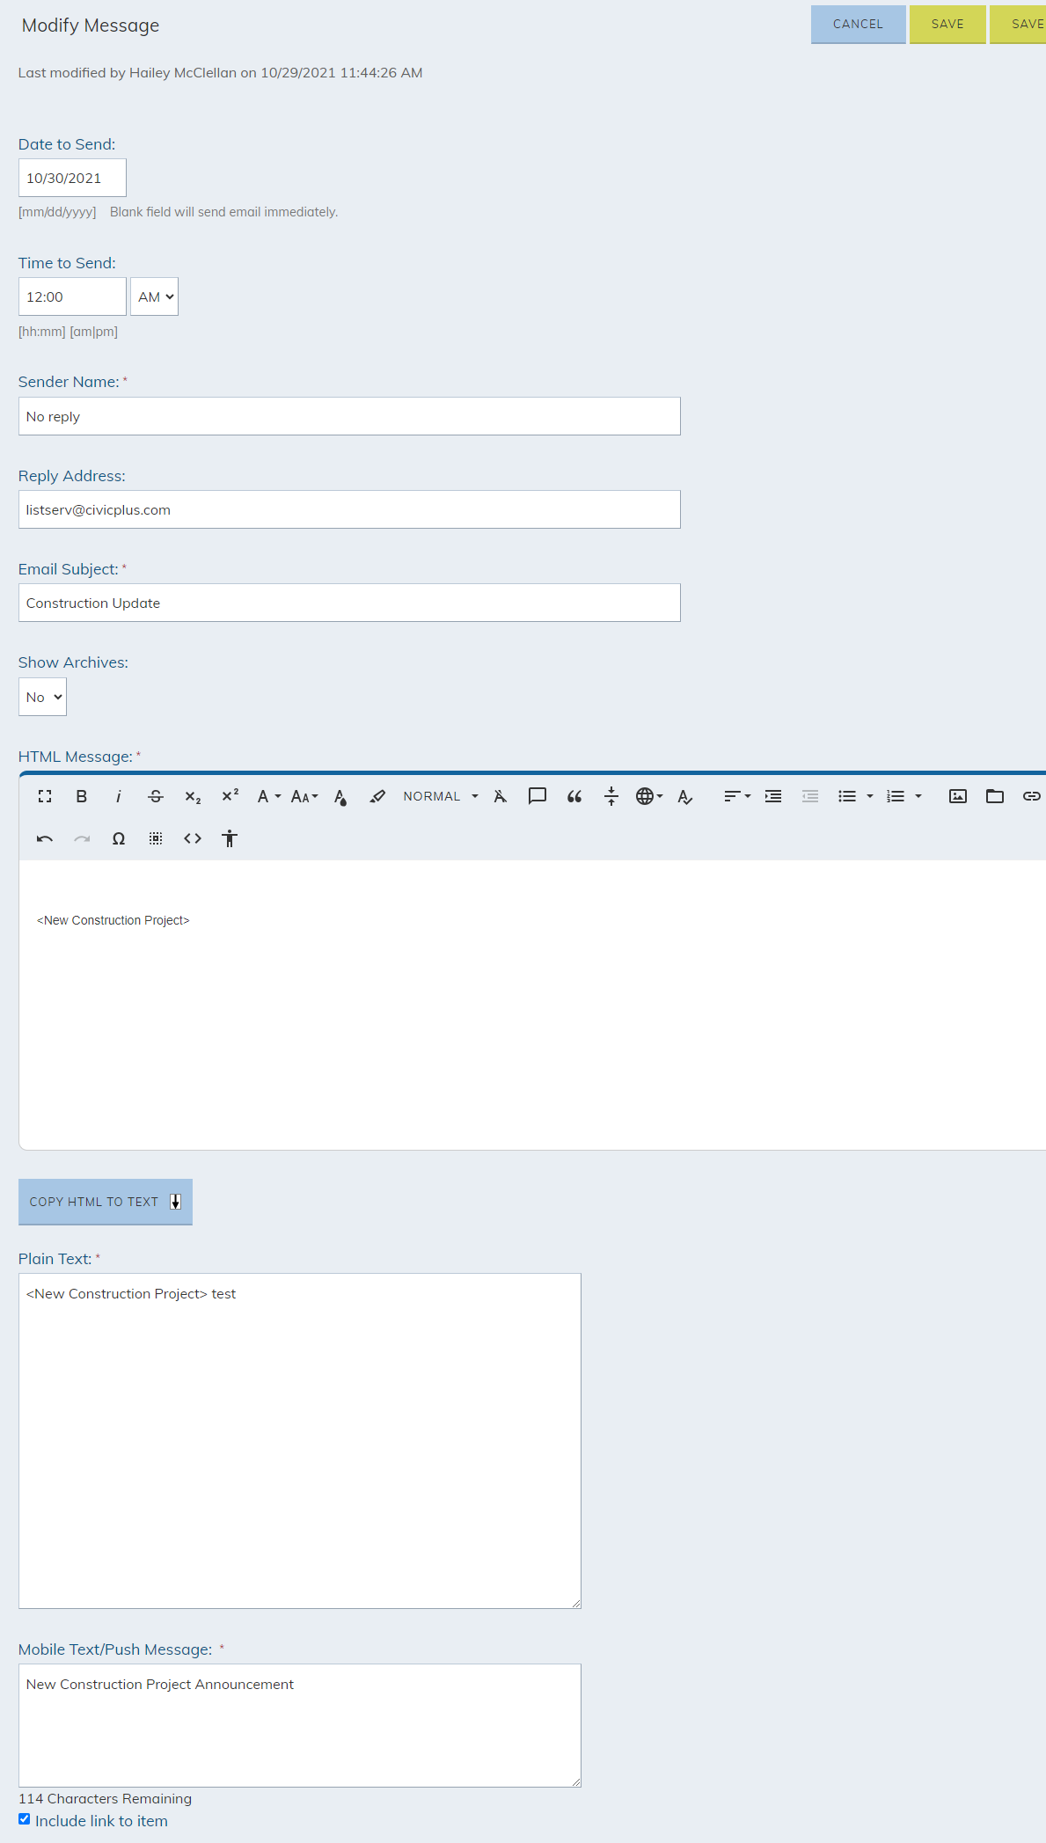
Task: Toggle the Include link to item checkbox
Action: [25, 1819]
